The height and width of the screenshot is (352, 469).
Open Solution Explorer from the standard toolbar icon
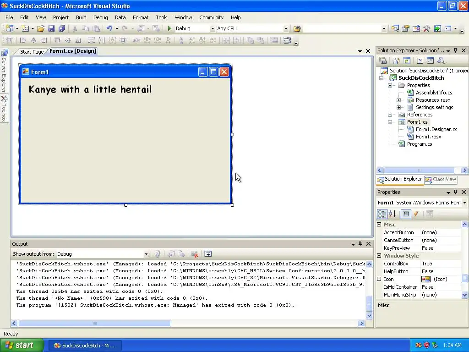[395, 28]
